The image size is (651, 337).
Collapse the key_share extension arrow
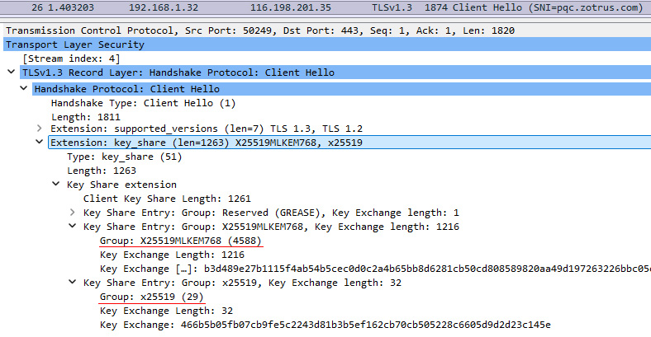pyautogui.click(x=40, y=143)
